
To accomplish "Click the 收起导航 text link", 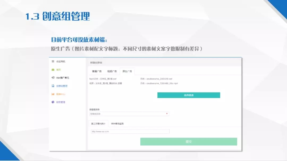I will pyautogui.click(x=60, y=62).
